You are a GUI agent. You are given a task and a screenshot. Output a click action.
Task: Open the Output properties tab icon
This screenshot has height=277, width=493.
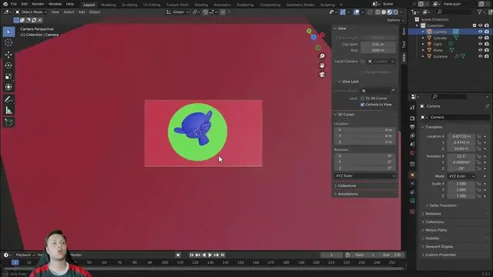point(412,127)
